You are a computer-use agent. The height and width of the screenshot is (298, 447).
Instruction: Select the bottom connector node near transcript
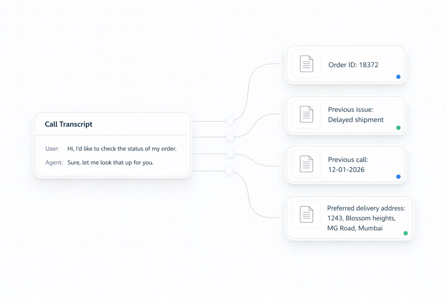click(x=230, y=171)
